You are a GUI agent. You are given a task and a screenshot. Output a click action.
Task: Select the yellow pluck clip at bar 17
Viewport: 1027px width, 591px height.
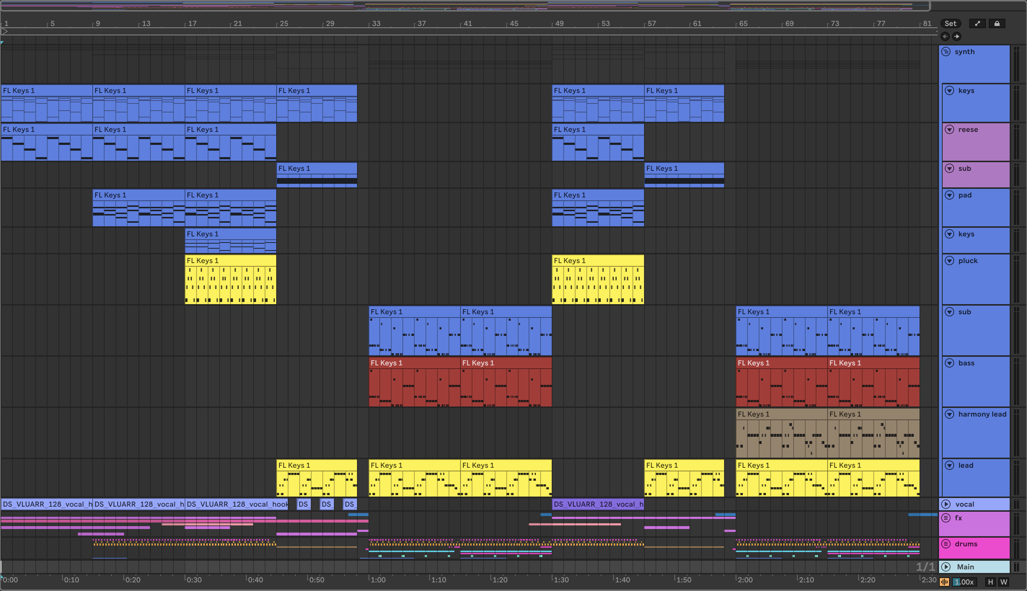(x=230, y=261)
